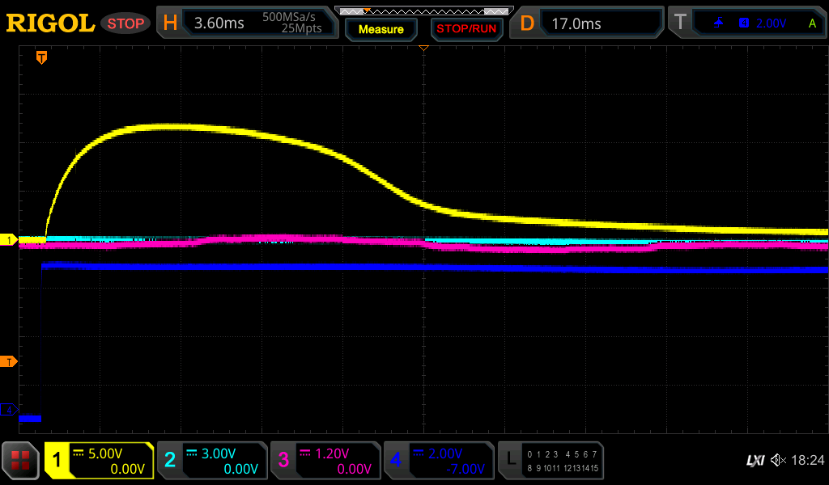Open trigger T settings panel
The height and width of the screenshot is (485, 829).
tap(746, 23)
